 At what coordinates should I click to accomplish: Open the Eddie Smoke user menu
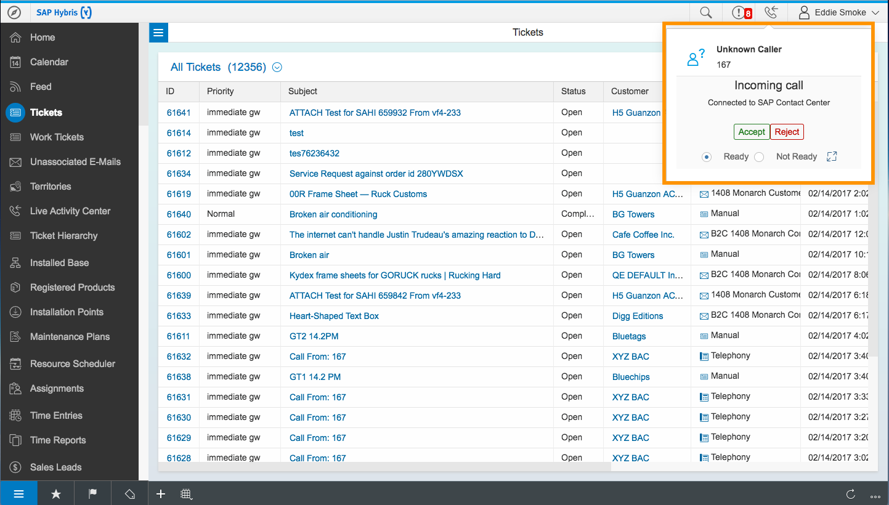tap(840, 12)
